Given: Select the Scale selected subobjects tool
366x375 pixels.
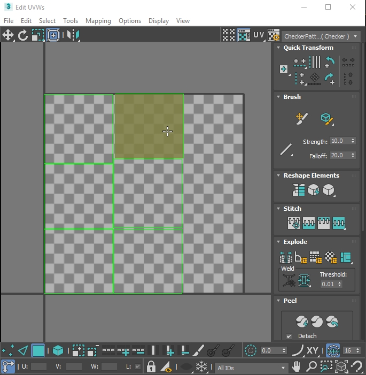Looking at the screenshot, I should [x=38, y=35].
